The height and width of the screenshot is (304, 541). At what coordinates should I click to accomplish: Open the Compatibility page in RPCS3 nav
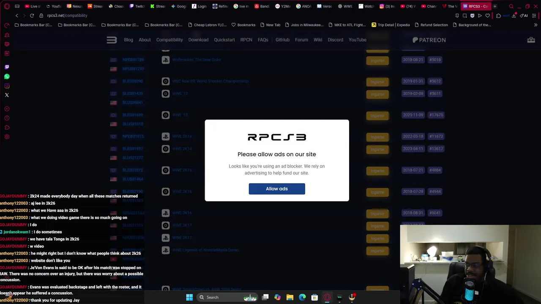click(x=169, y=40)
